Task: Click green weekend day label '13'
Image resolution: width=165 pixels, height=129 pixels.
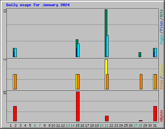Action: (68, 125)
